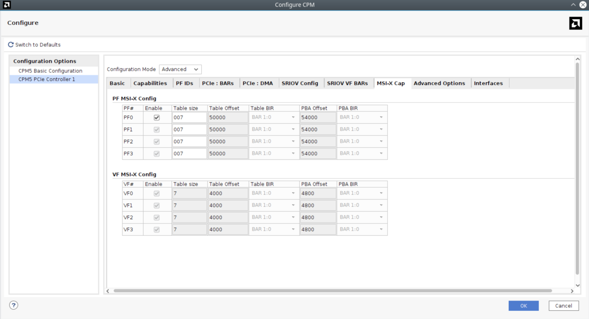Viewport: 589px width, 319px height.
Task: Click the scroll down arrow on right
Action: click(578, 285)
